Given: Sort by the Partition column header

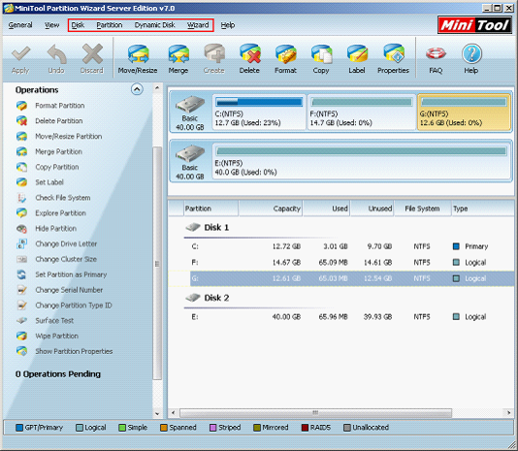Looking at the screenshot, I should [x=210, y=209].
